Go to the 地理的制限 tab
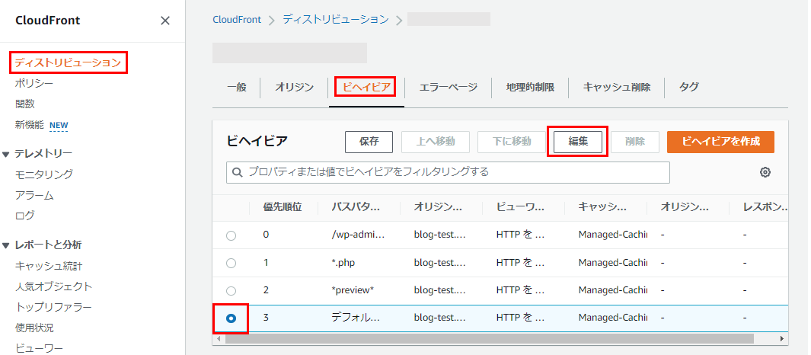Viewport: 811px width, 355px height. (530, 87)
